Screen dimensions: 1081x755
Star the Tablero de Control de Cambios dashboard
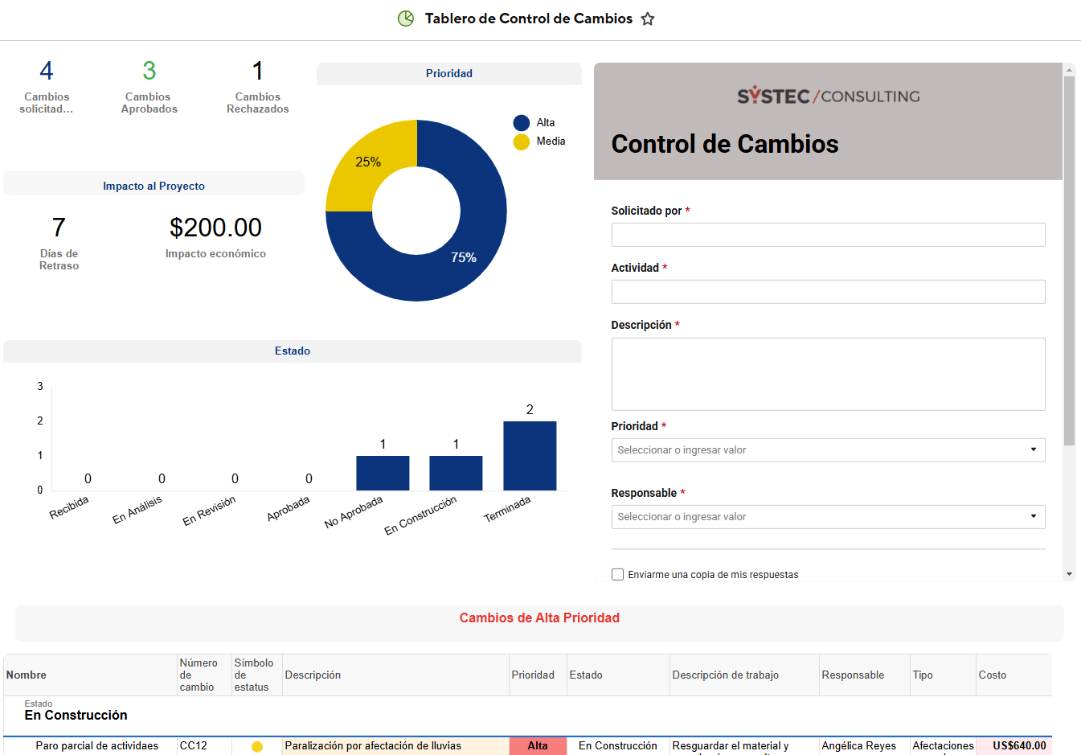tap(648, 18)
